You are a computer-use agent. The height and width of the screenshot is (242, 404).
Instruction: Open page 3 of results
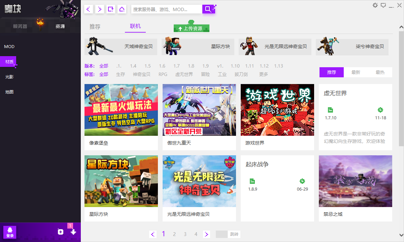click(x=185, y=234)
